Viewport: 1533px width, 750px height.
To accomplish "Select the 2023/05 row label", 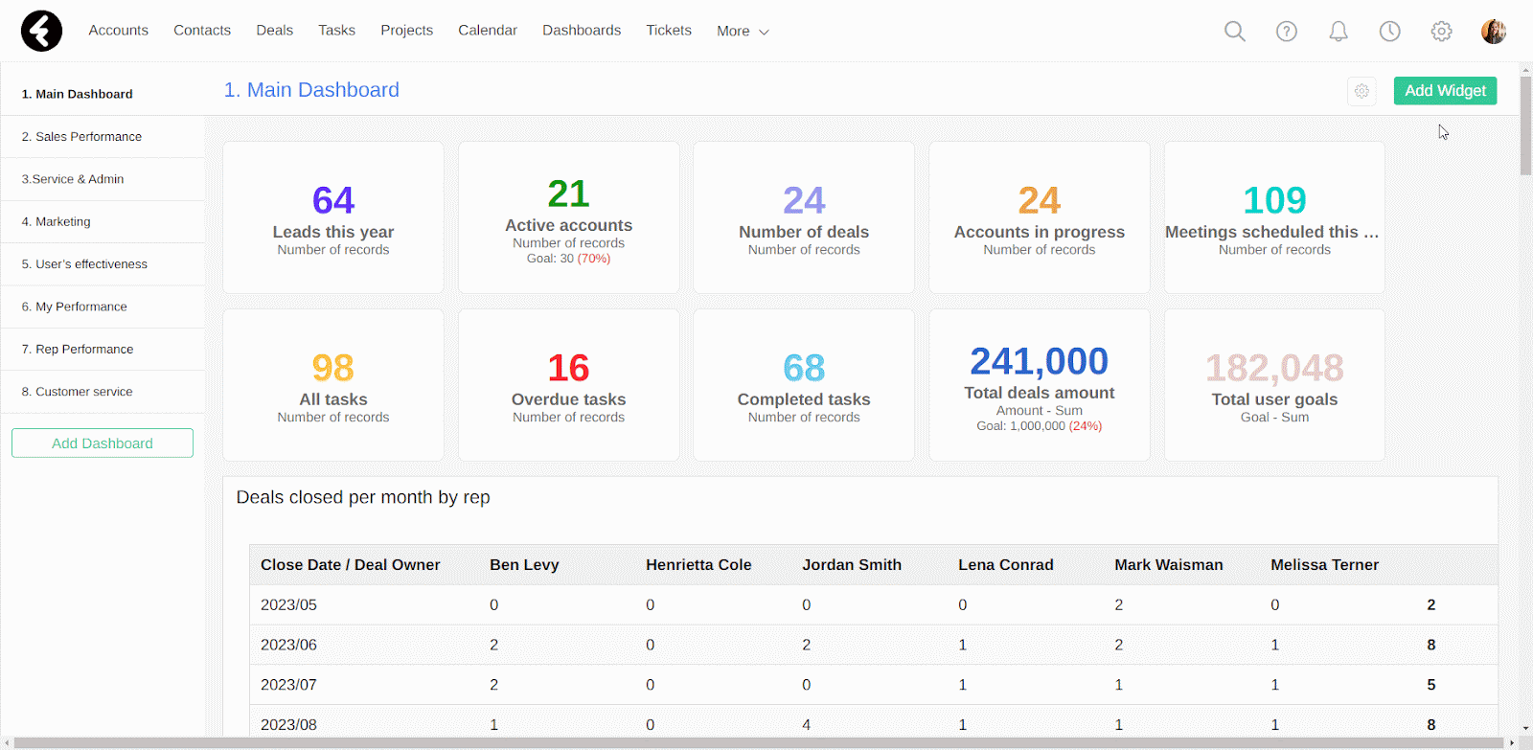I will tap(288, 605).
